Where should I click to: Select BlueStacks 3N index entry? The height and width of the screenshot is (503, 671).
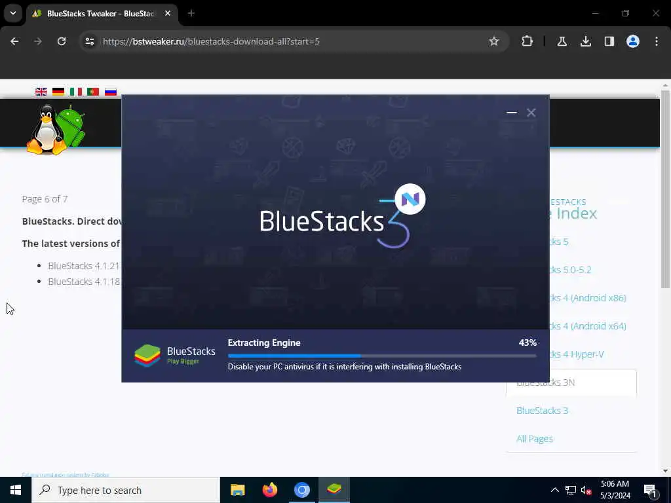tap(571, 382)
